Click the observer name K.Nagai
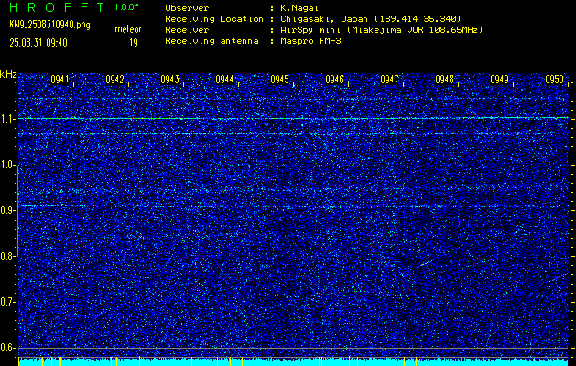This screenshot has height=366, width=576. (299, 7)
